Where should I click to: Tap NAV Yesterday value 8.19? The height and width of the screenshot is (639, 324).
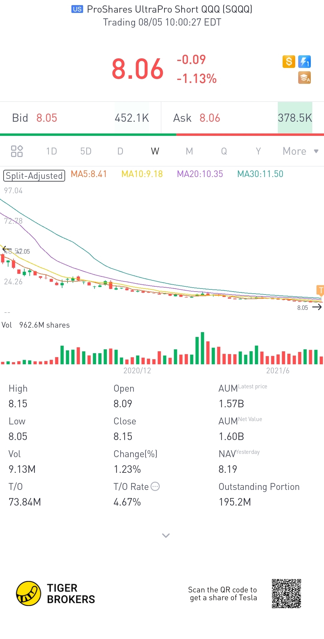click(228, 469)
